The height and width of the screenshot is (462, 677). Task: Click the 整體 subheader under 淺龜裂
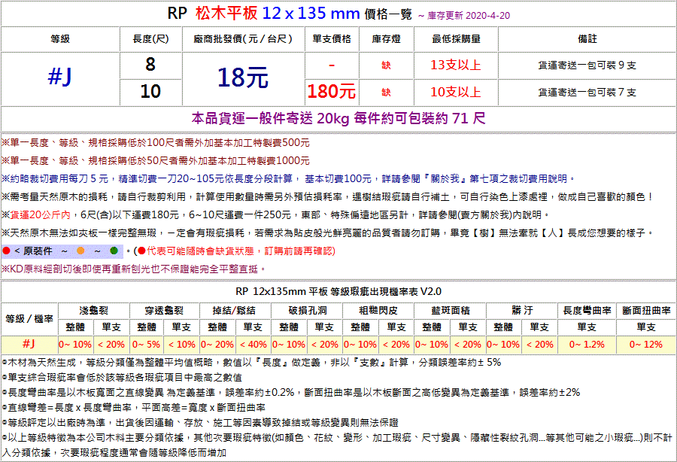[75, 327]
